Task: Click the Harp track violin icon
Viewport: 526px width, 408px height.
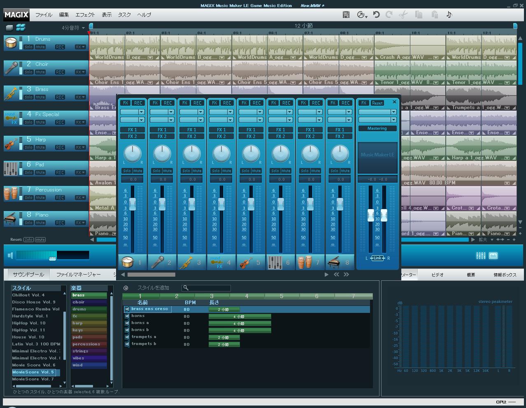Action: click(11, 143)
